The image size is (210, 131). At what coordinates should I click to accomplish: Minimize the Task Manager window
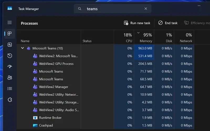click(199, 6)
